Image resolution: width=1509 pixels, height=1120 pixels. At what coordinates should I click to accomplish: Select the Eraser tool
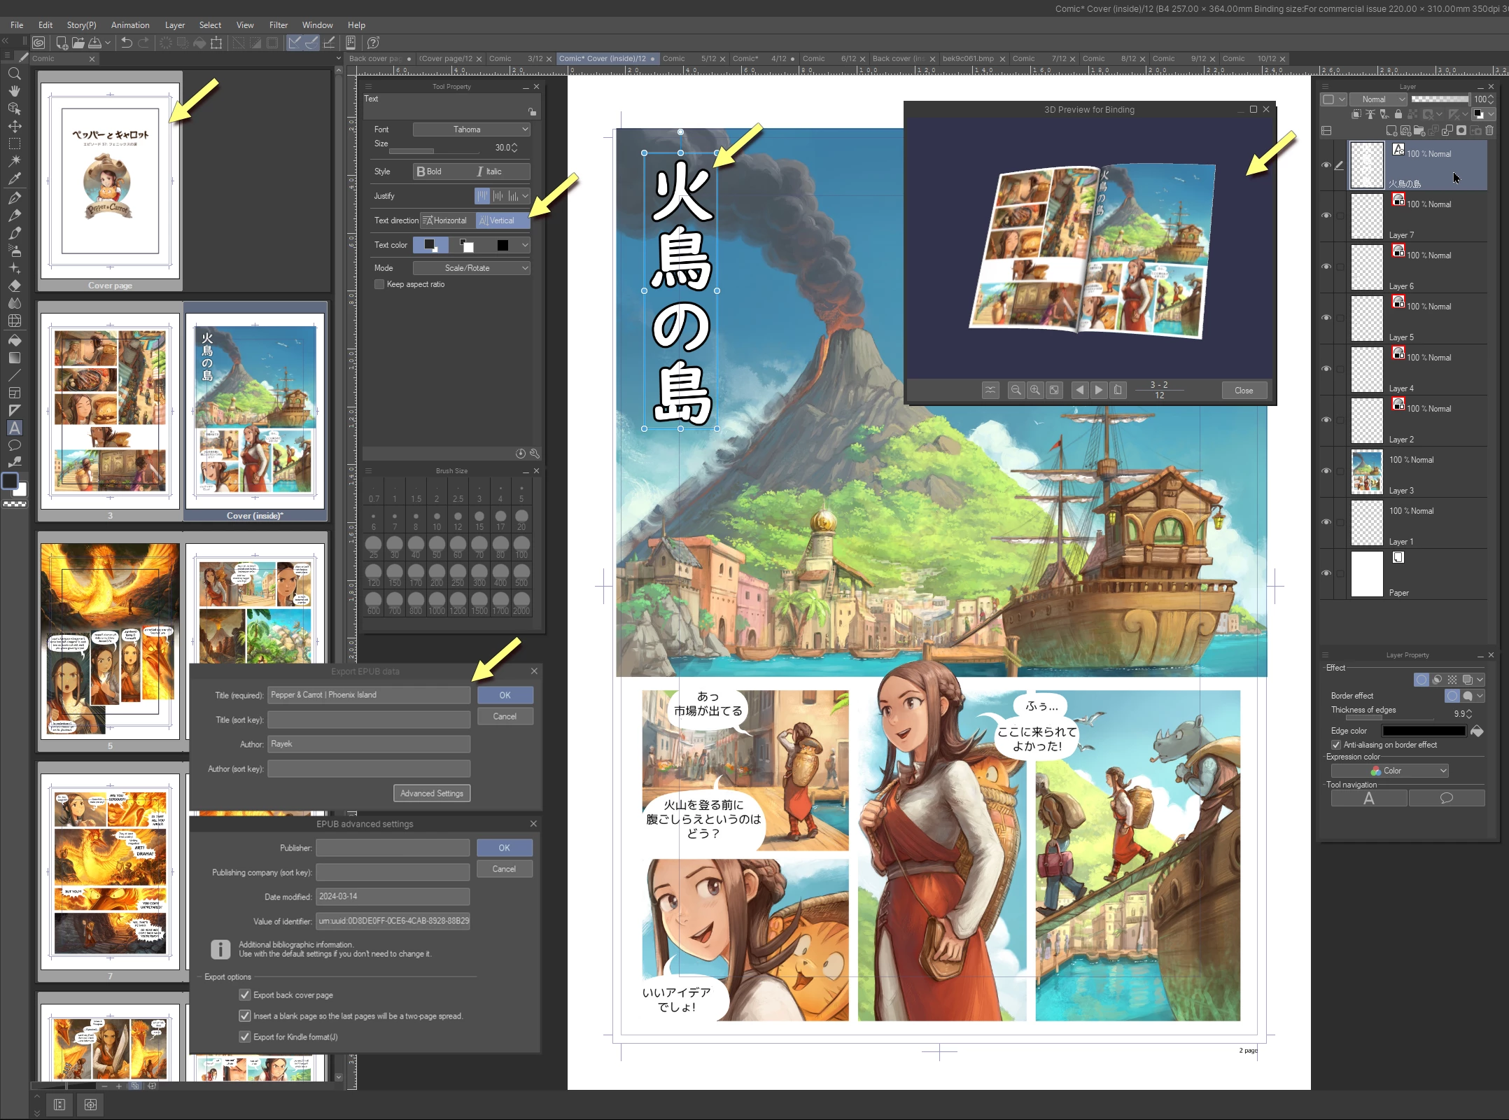[x=14, y=286]
